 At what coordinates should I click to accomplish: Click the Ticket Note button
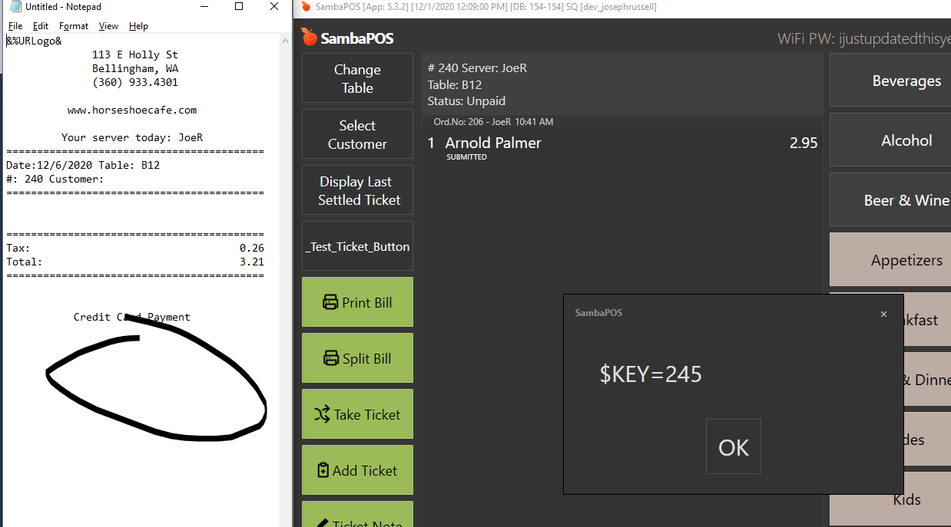click(x=357, y=514)
